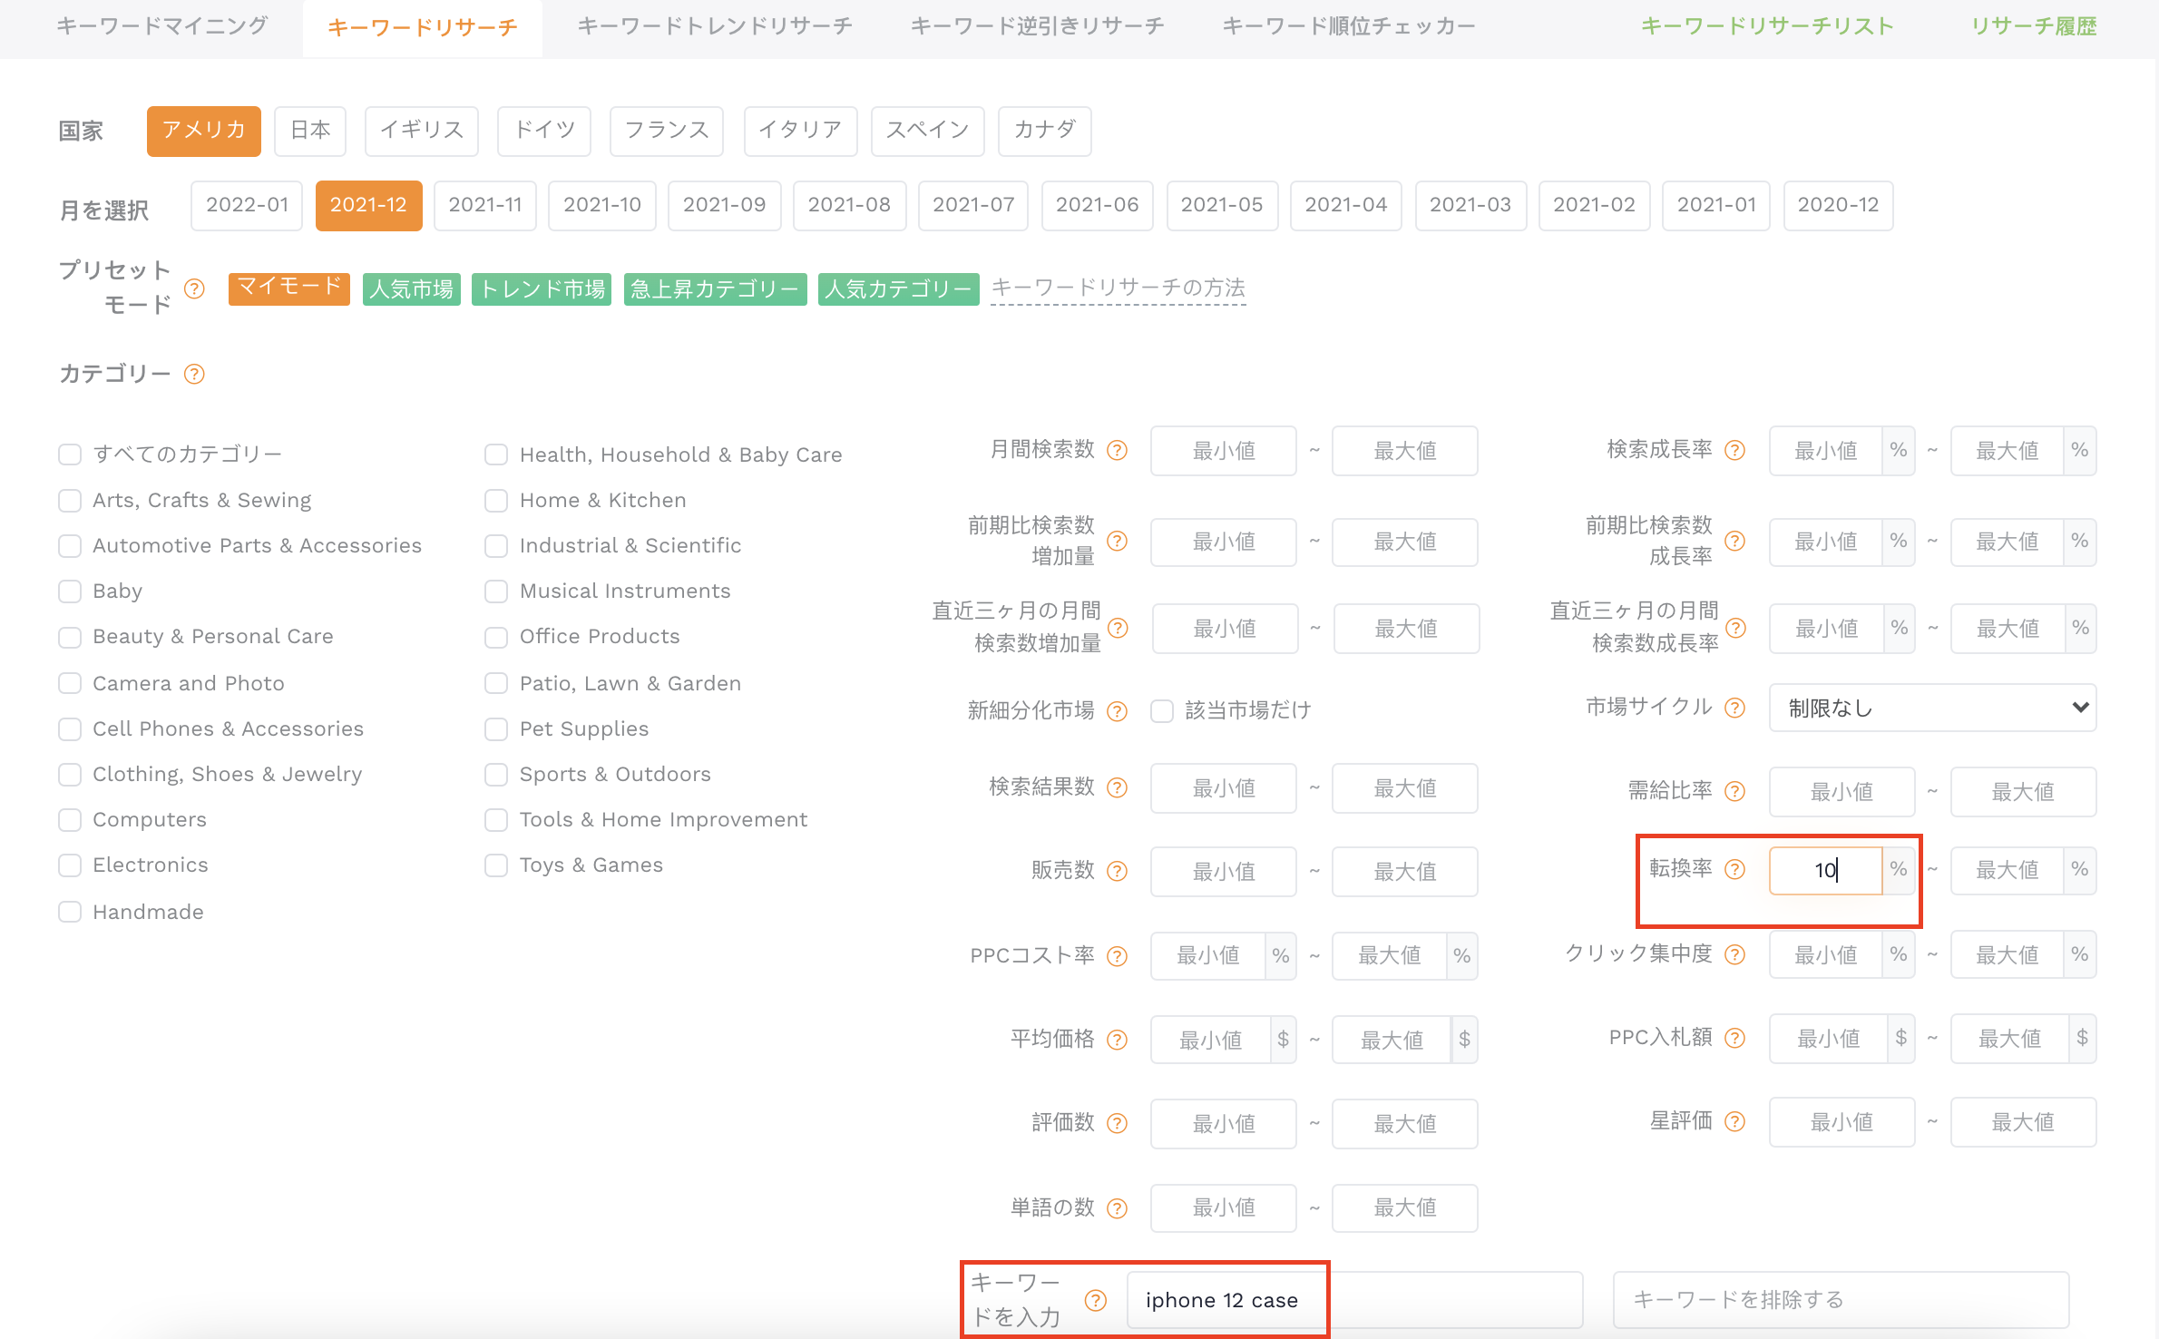The image size is (2159, 1339).
Task: Click help icon for 販売数
Action: tap(1118, 871)
